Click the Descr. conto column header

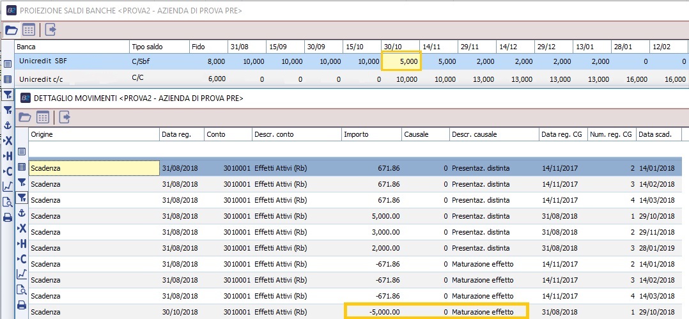click(x=297, y=134)
